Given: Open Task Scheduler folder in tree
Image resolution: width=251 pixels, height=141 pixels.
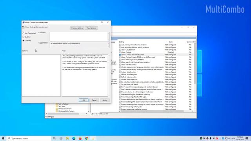Looking at the screenshot, I should 64,104.
